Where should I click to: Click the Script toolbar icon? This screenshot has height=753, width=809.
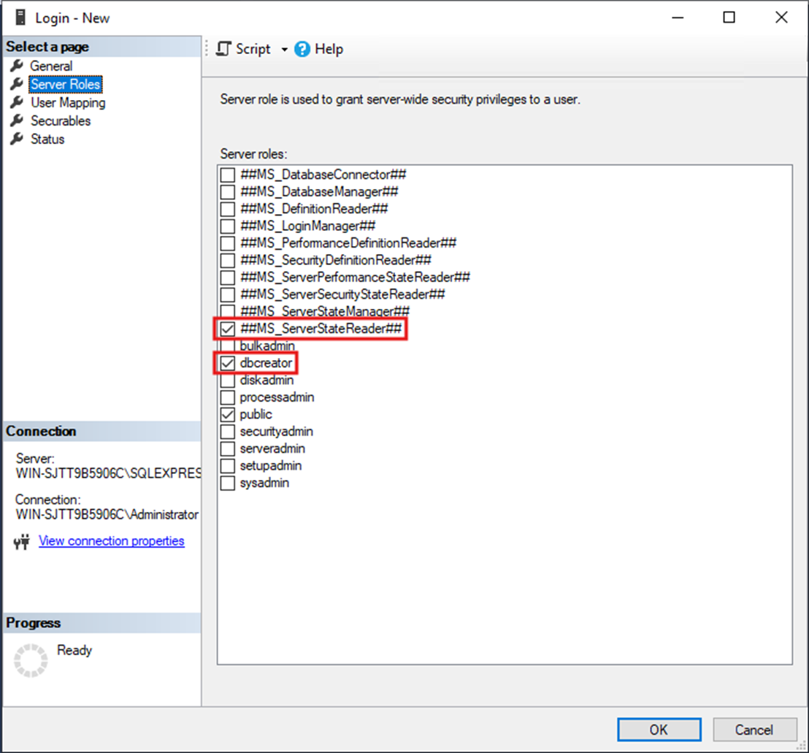coord(223,49)
